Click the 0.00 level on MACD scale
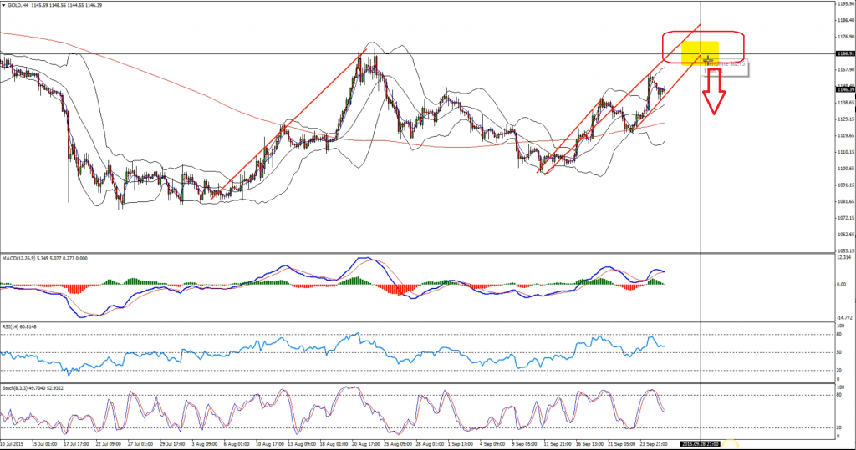This screenshot has height=450, width=856. click(x=843, y=284)
